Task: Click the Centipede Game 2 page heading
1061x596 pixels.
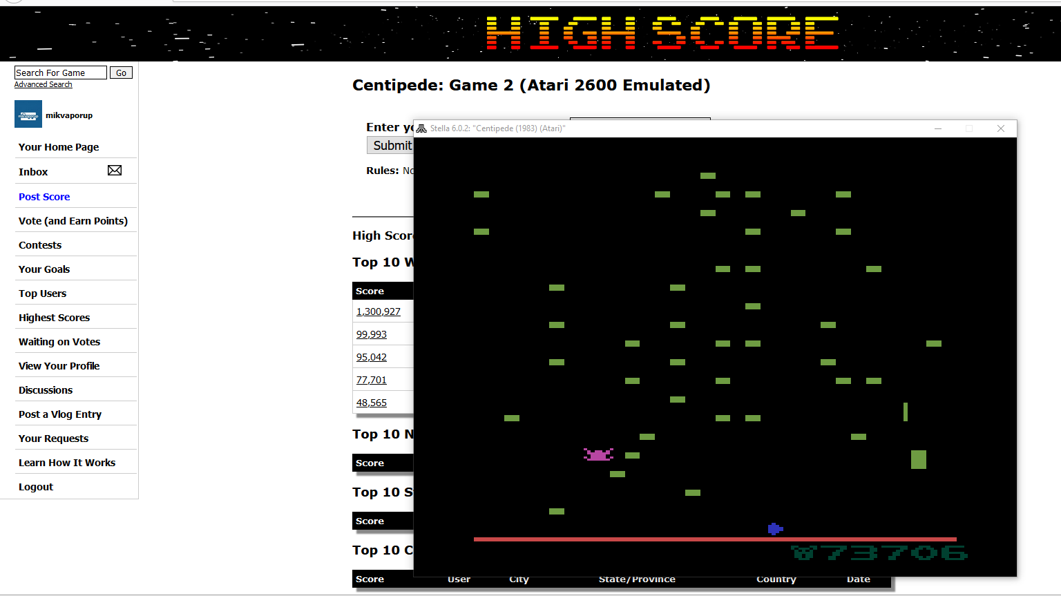Action: pos(531,85)
